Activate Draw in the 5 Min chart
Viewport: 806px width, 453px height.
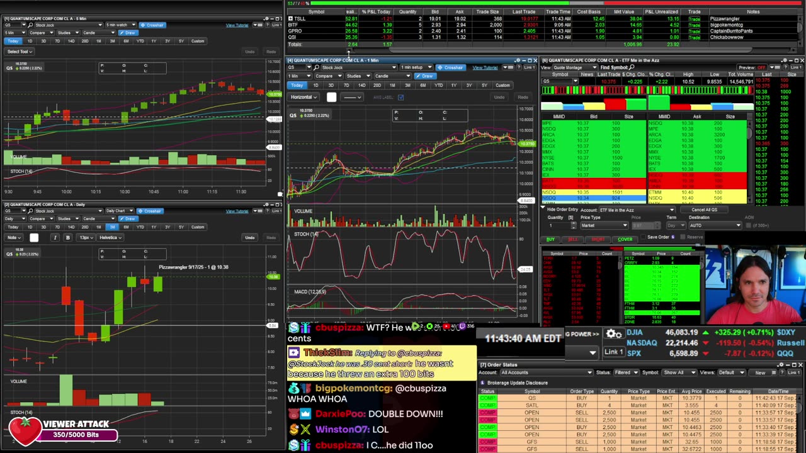point(128,33)
